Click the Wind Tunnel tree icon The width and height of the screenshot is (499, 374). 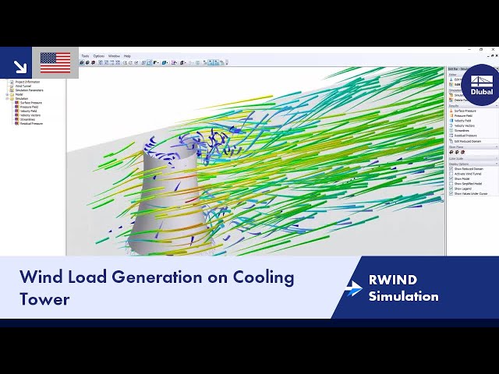coord(12,86)
